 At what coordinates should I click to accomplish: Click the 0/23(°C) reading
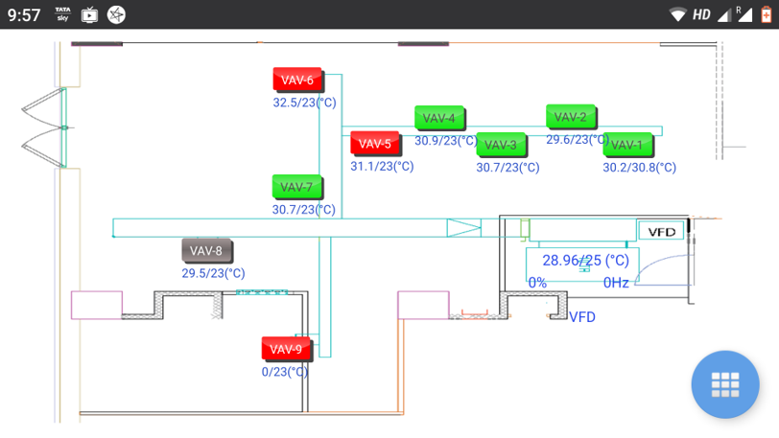click(285, 372)
